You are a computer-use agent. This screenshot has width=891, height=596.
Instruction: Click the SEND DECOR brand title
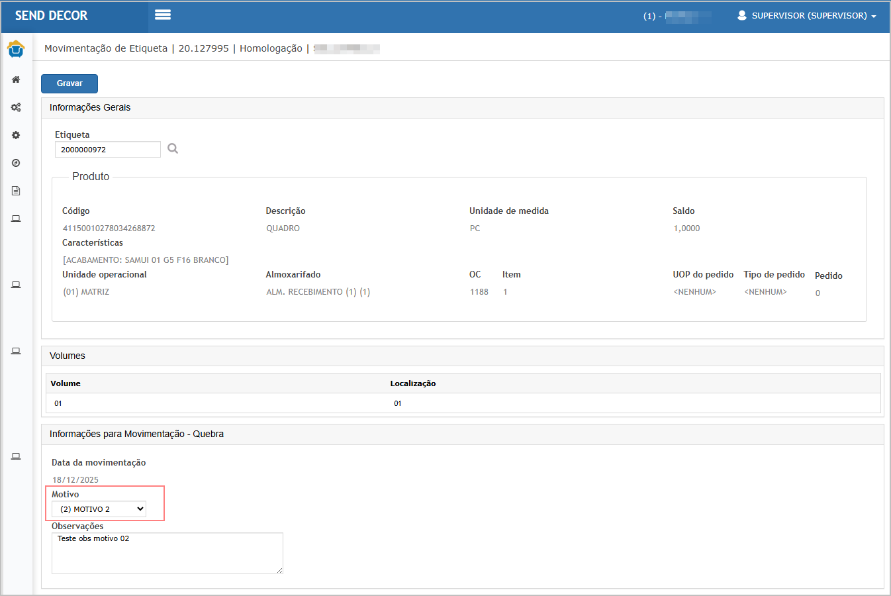pyautogui.click(x=52, y=15)
